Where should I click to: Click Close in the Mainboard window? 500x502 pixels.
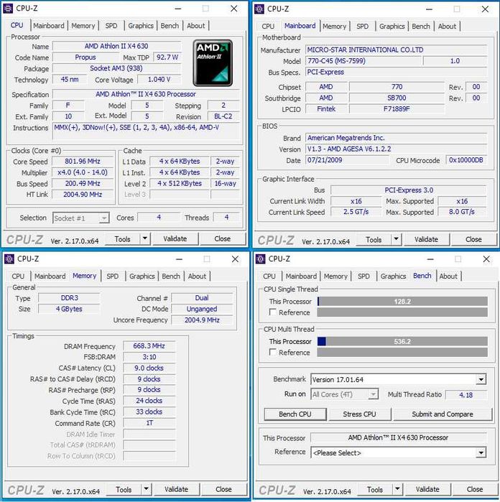(x=473, y=239)
